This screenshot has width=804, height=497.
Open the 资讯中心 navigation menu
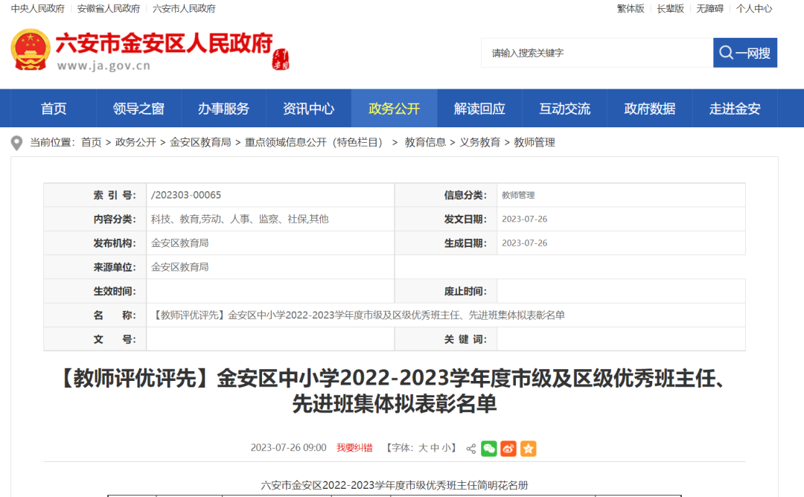coord(309,108)
